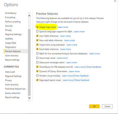Open Privacy under CURRENT FILE
Image resolution: width=118 pixels, height=114 pixels.
coord(9,80)
